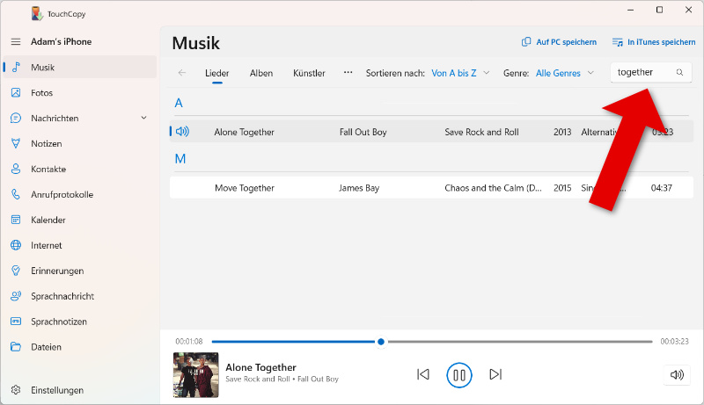
Task: Expand the Nachrichten chevron
Action: coord(144,118)
